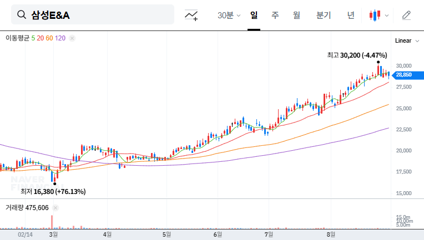The image size is (424, 240).
Task: Remove the 거래량 volume indicator
Action: [55, 208]
